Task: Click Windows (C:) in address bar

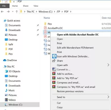Action: pyautogui.click(x=46, y=12)
